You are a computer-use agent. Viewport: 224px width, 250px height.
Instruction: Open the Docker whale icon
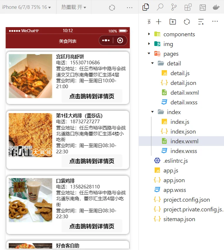tap(216, 7)
